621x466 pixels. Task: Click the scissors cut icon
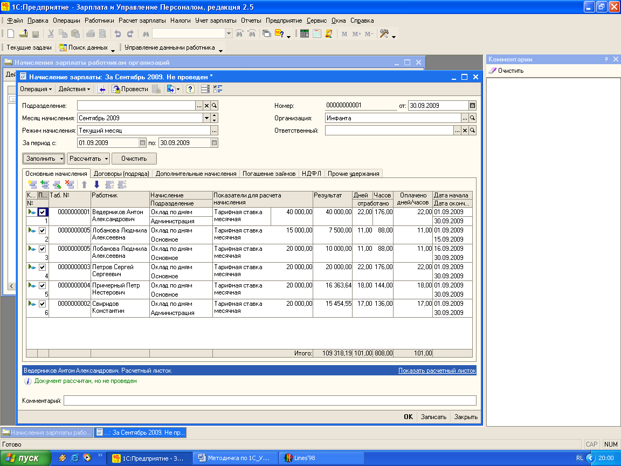tap(51, 34)
